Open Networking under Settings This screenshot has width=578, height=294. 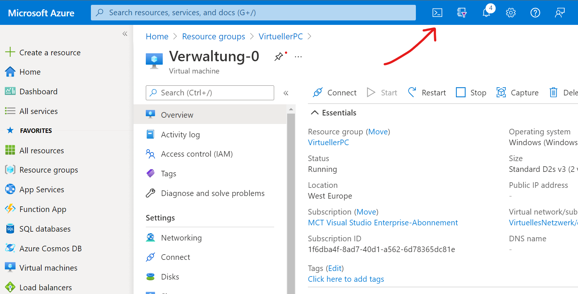[181, 238]
